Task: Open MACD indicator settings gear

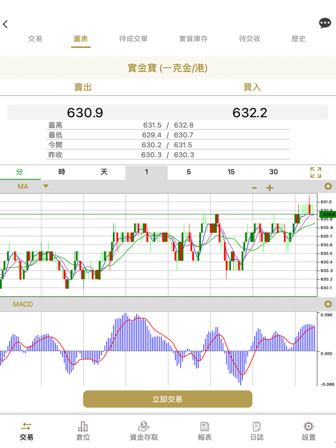Action: pos(328,304)
